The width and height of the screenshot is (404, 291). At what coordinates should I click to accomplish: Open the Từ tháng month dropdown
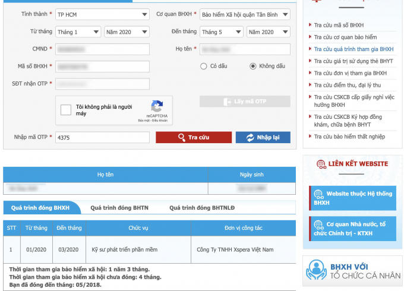click(78, 32)
